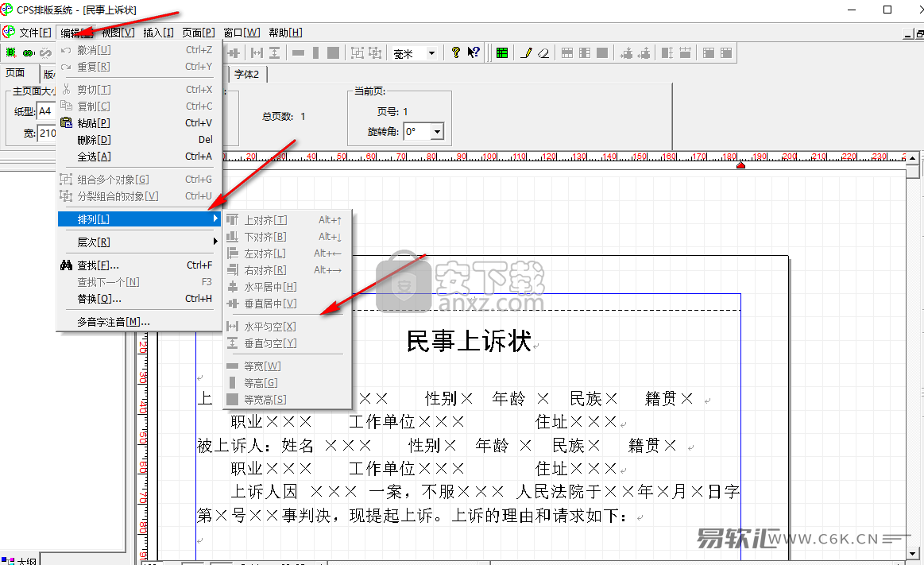Click the insert-column table toolbar icon
The width and height of the screenshot is (924, 565).
585,53
